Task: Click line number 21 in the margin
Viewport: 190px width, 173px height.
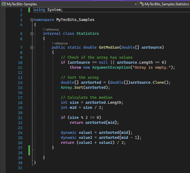Action: coord(20,118)
